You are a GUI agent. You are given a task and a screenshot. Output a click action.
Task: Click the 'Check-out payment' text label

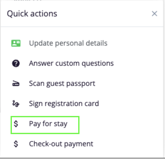[61, 144]
